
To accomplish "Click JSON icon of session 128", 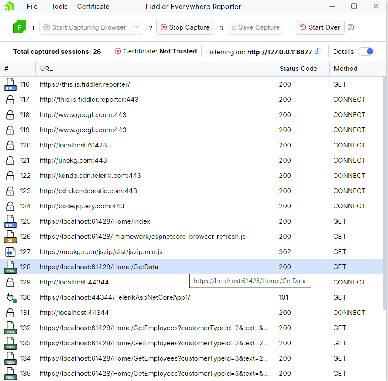I will [10, 267].
